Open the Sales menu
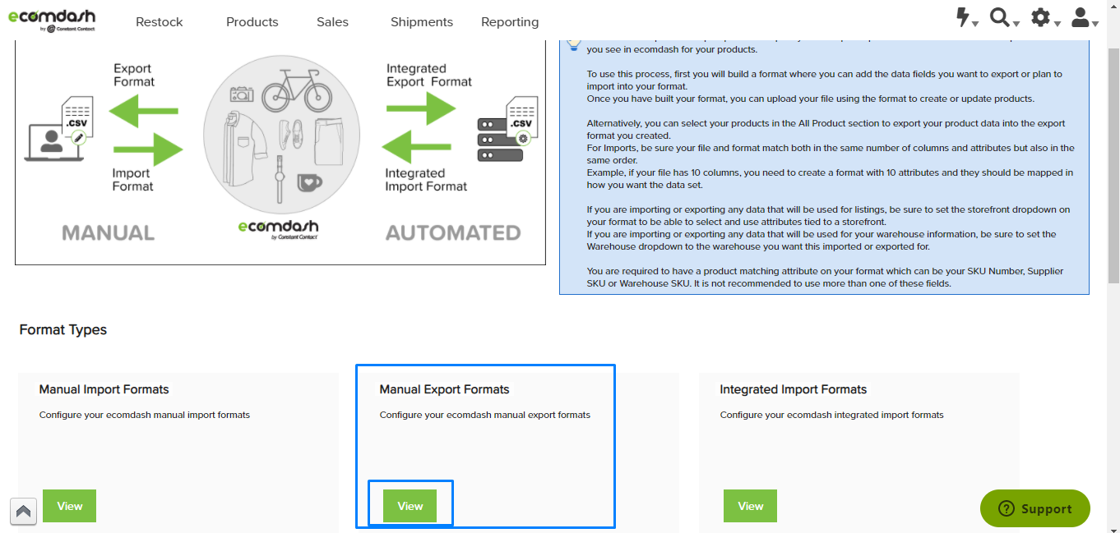The height and width of the screenshot is (533, 1120). tap(332, 22)
